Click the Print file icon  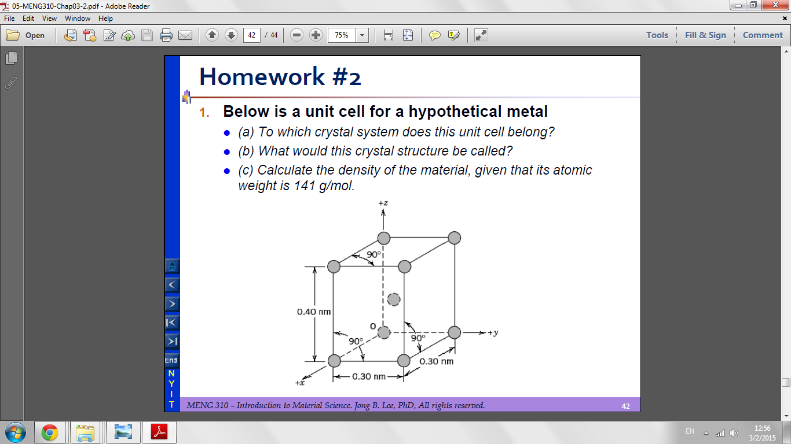click(166, 35)
